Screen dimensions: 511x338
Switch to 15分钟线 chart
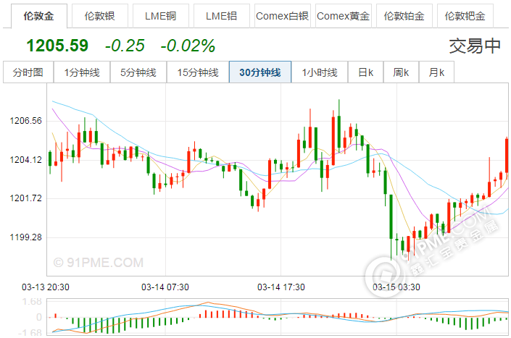pyautogui.click(x=198, y=72)
